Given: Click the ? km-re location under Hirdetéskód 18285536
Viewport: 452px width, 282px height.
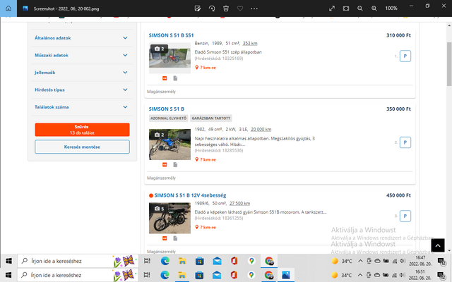Looking at the screenshot, I should click(x=206, y=159).
